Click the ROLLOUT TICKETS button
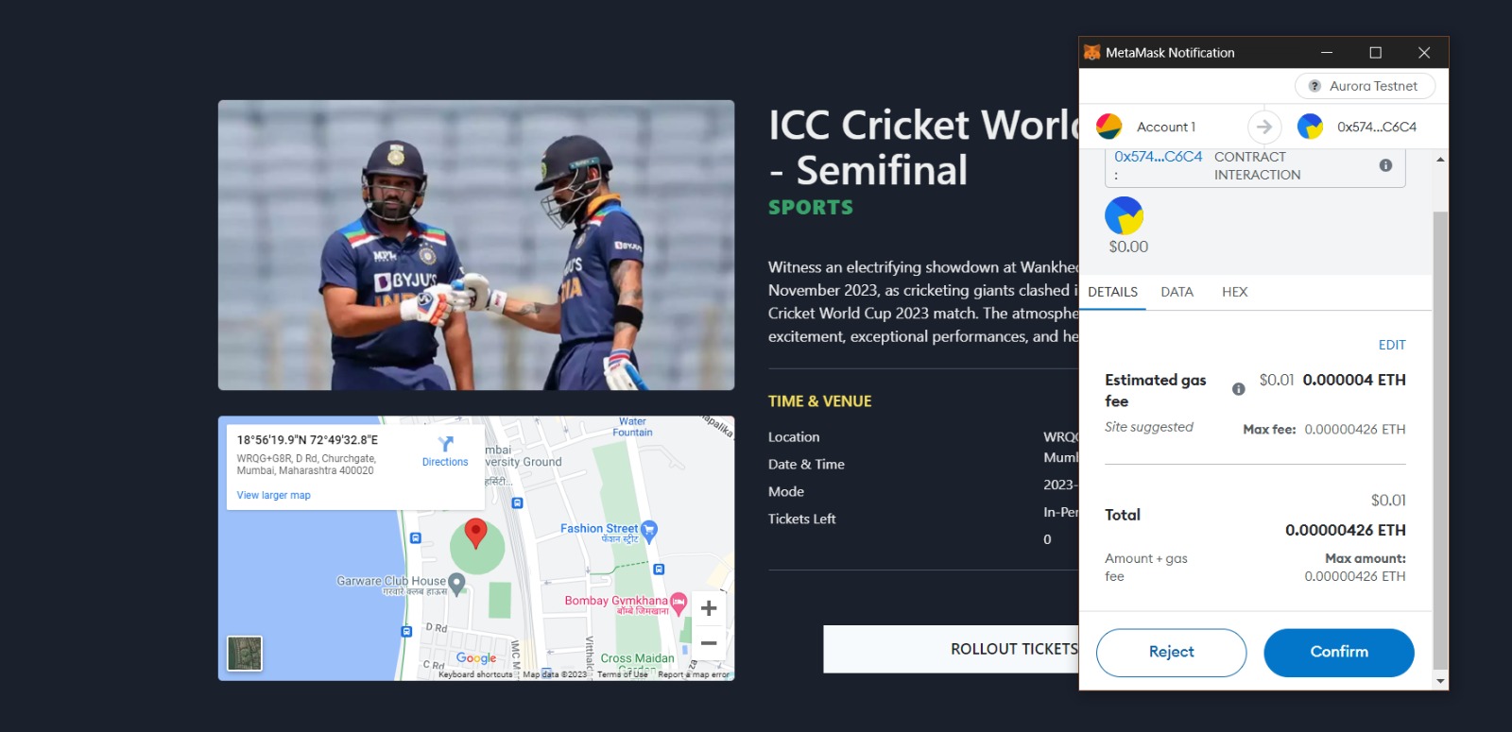Screen dimensions: 1512x732 (951, 649)
